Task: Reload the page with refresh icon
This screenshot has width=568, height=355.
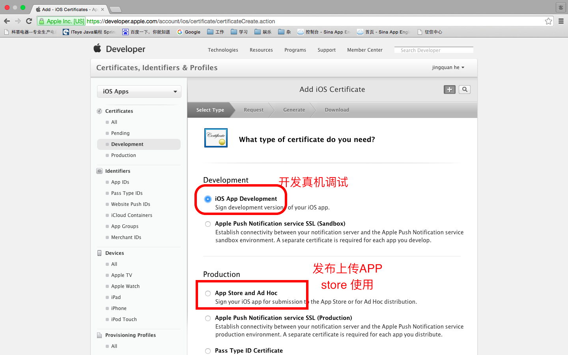Action: [x=29, y=21]
